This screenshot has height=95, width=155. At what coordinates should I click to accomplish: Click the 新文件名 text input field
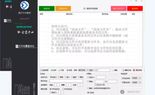(66, 81)
